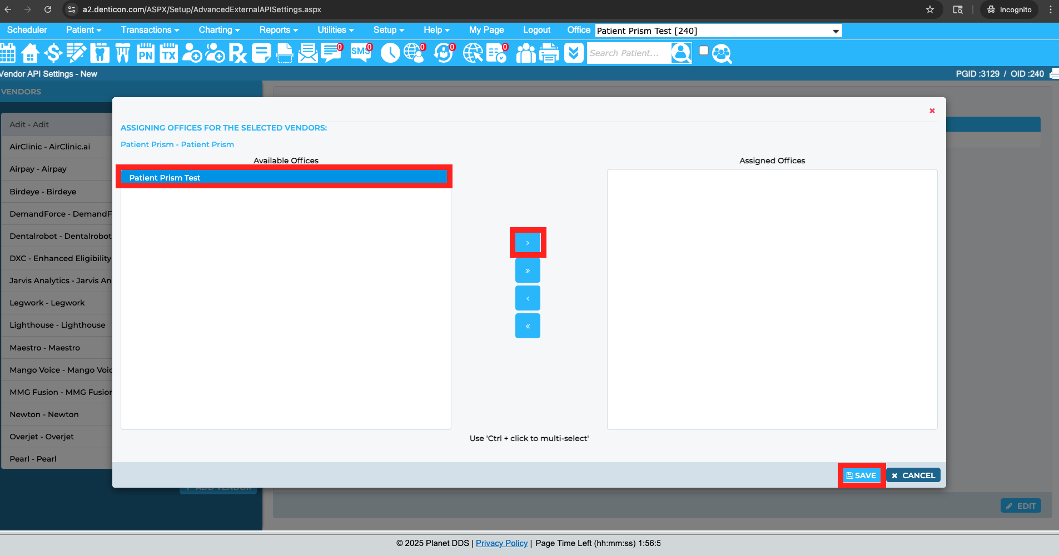
Task: Open the group search magnifier icon
Action: [x=722, y=53]
